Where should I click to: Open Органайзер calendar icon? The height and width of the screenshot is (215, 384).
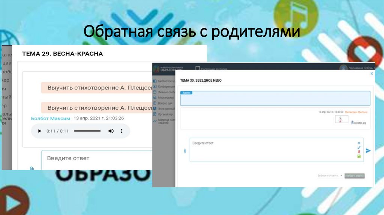[x=155, y=114]
